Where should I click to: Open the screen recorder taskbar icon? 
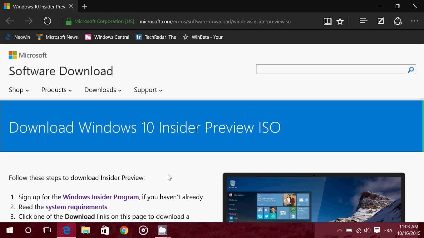[x=162, y=230]
